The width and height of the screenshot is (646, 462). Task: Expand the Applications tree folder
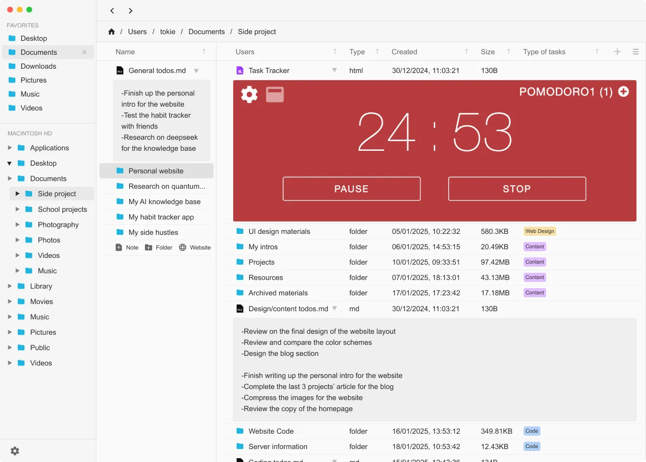pos(10,148)
